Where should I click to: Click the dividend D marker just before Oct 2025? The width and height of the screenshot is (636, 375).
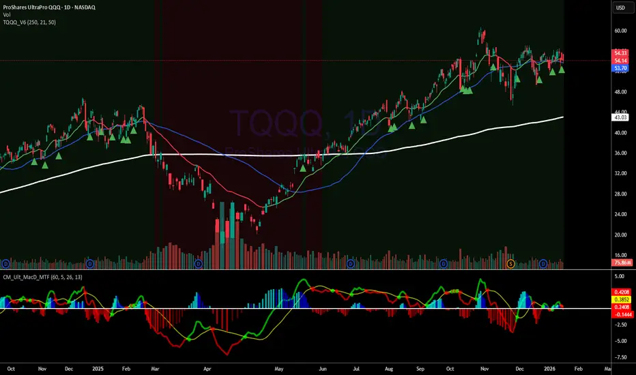click(x=444, y=264)
